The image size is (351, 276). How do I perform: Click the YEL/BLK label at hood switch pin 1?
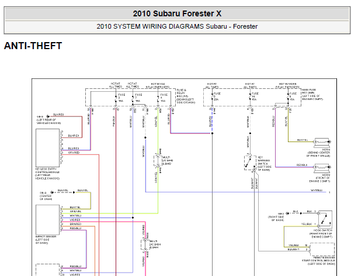click(x=307, y=224)
